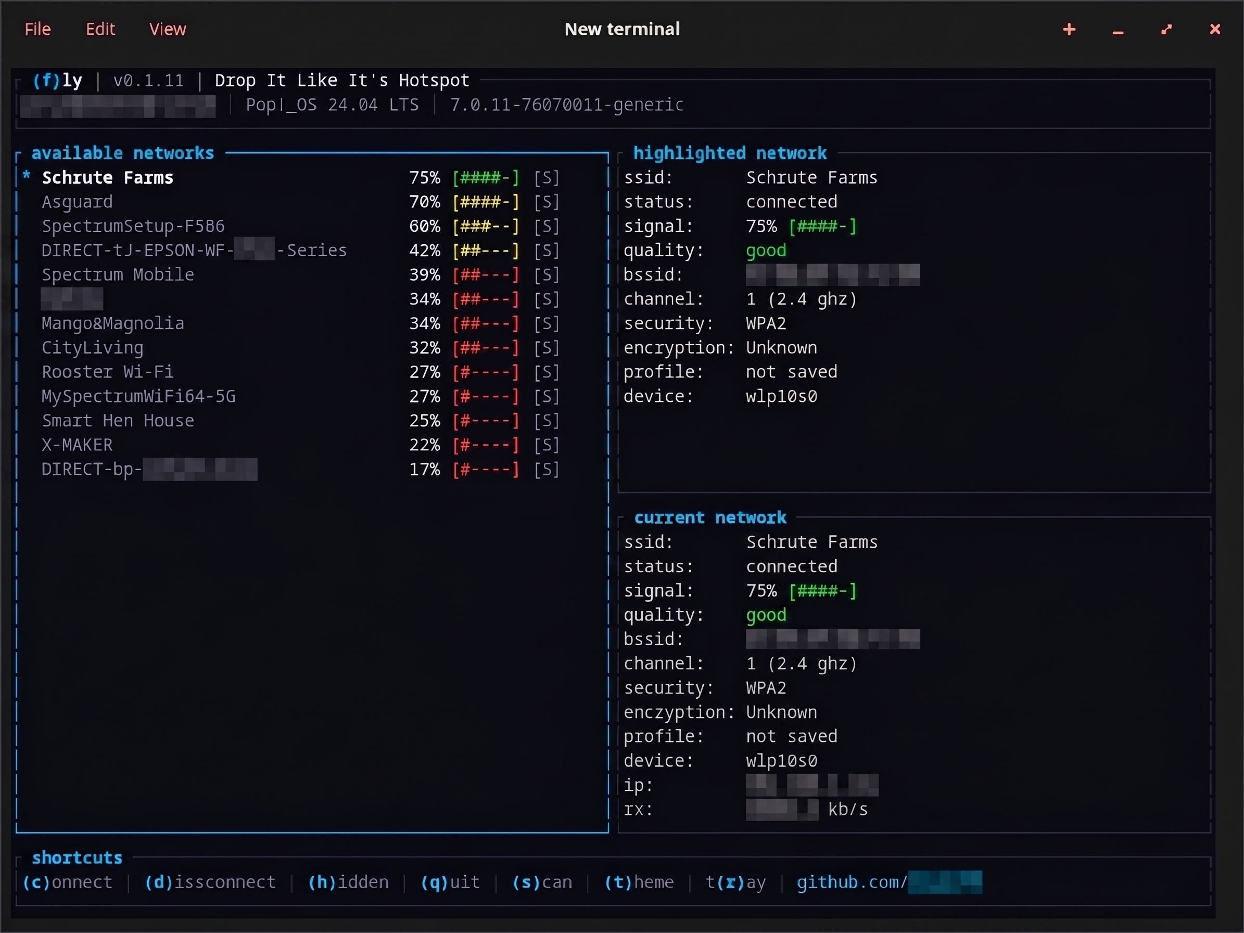Click the v0.1.11 version text

click(x=148, y=80)
